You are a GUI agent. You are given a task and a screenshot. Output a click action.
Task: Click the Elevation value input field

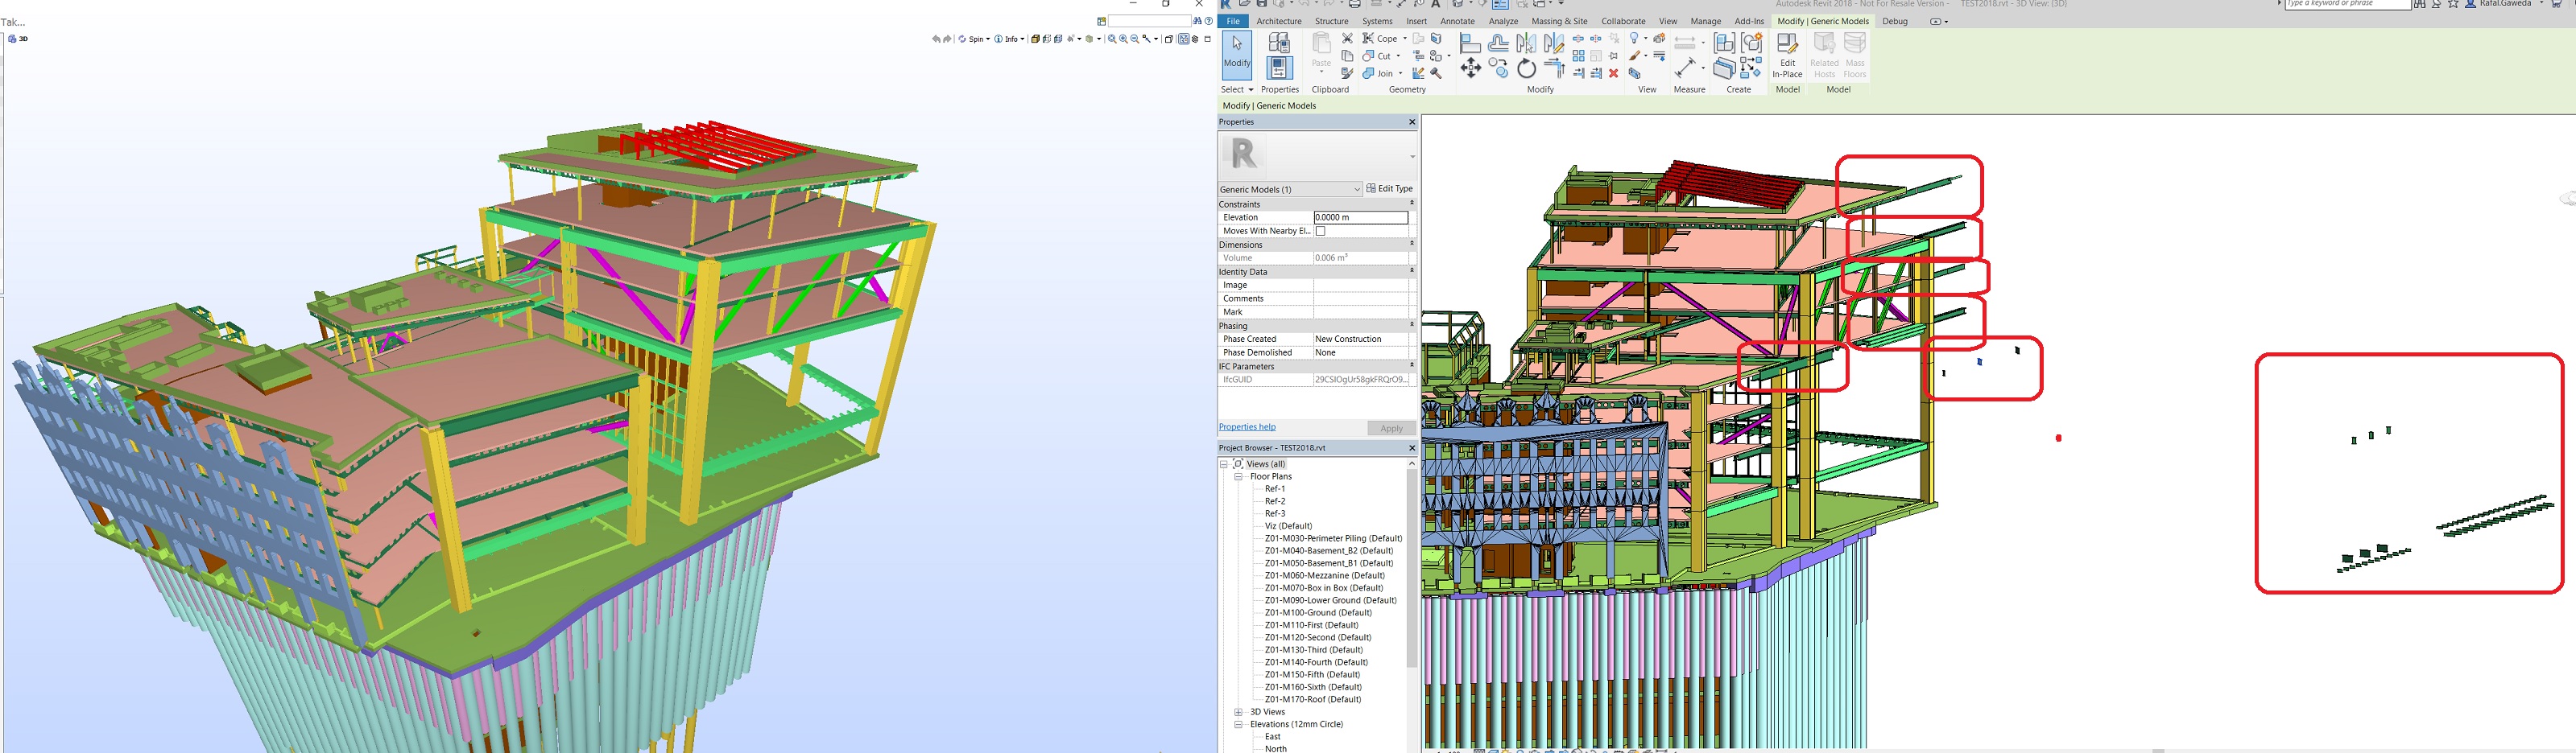pos(1360,218)
